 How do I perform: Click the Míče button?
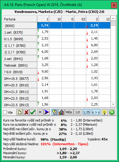pyautogui.click(x=69, y=112)
